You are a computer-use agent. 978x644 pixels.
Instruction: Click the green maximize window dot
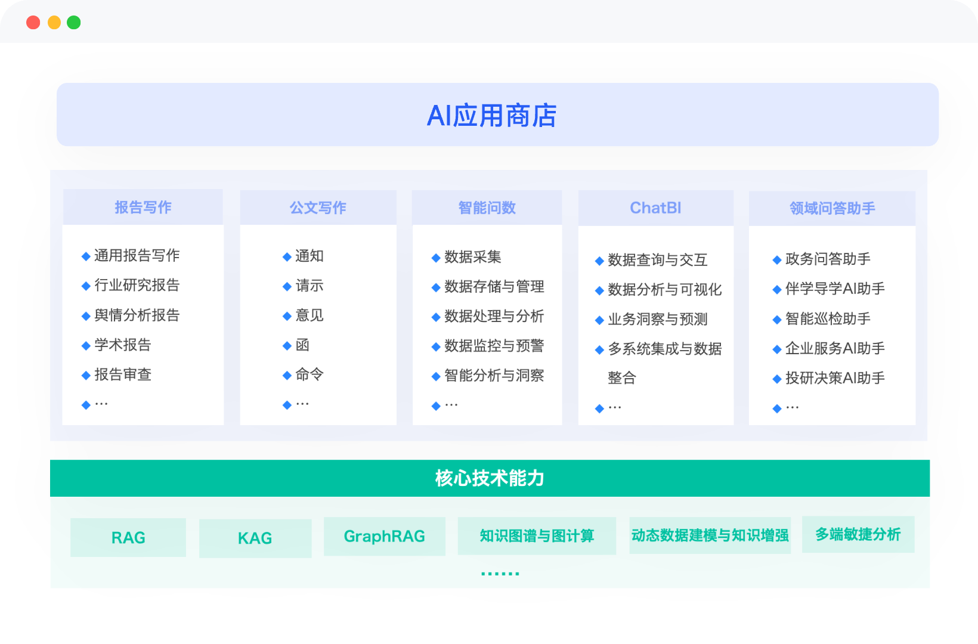[x=74, y=23]
